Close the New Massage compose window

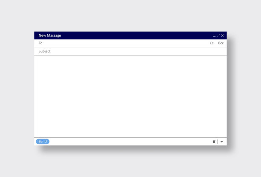tap(223, 35)
